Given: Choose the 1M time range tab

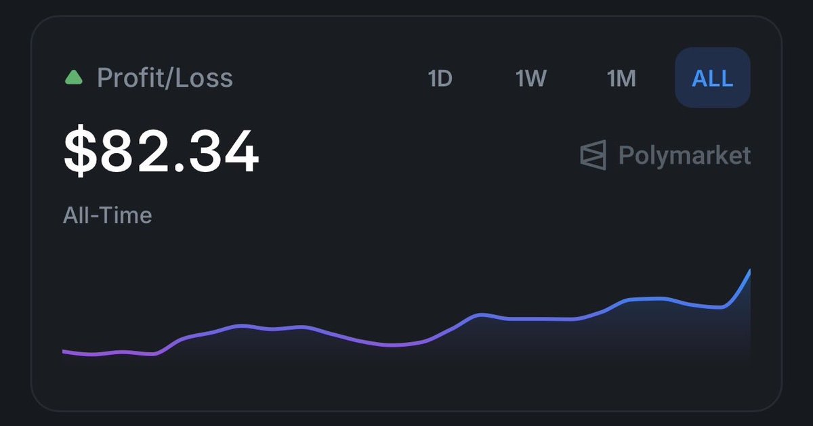Looking at the screenshot, I should coord(621,79).
